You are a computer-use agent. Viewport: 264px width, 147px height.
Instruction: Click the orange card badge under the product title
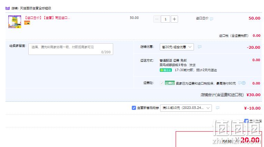pos(27,23)
